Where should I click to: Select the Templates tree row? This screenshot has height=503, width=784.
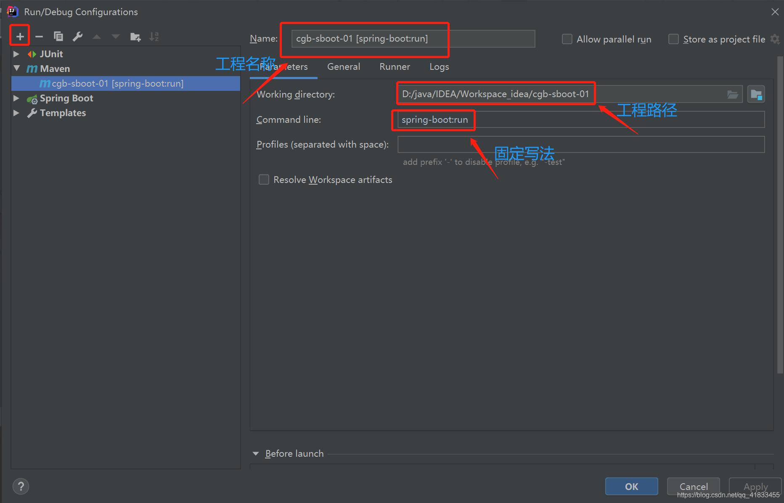click(x=126, y=113)
